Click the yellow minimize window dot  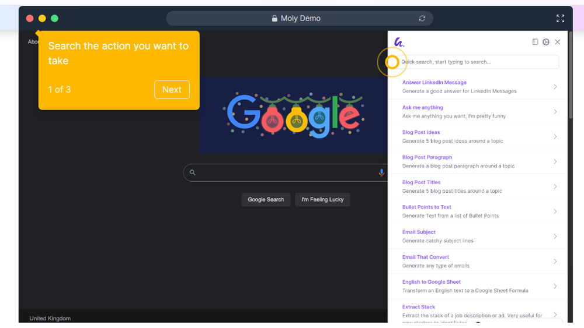pos(42,18)
